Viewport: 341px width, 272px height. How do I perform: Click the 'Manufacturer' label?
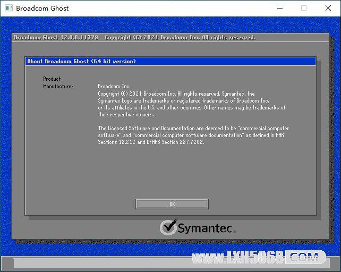[58, 87]
